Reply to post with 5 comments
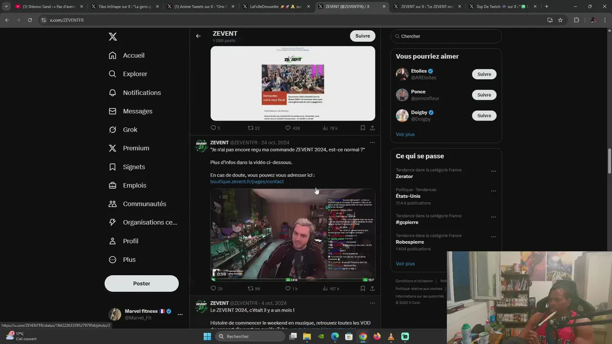 215,128
